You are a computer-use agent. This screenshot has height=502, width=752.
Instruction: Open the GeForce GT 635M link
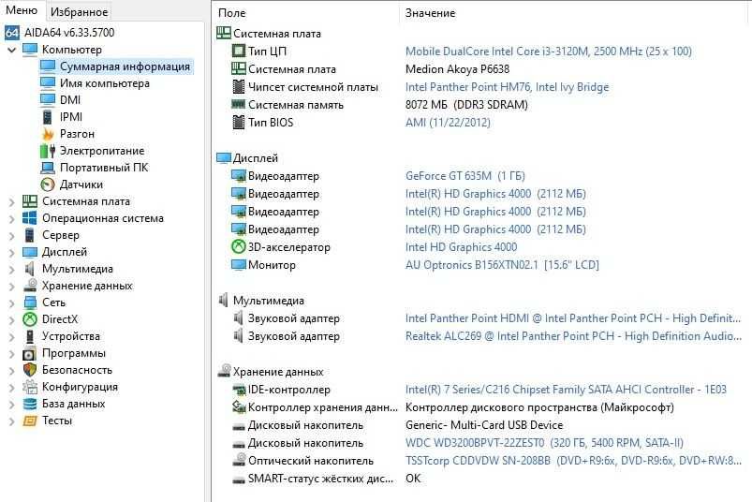coord(465,176)
